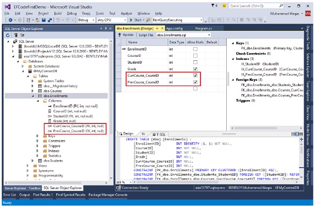315x207 pixels.
Task: Click the notifications flag icon
Action: 213,6
